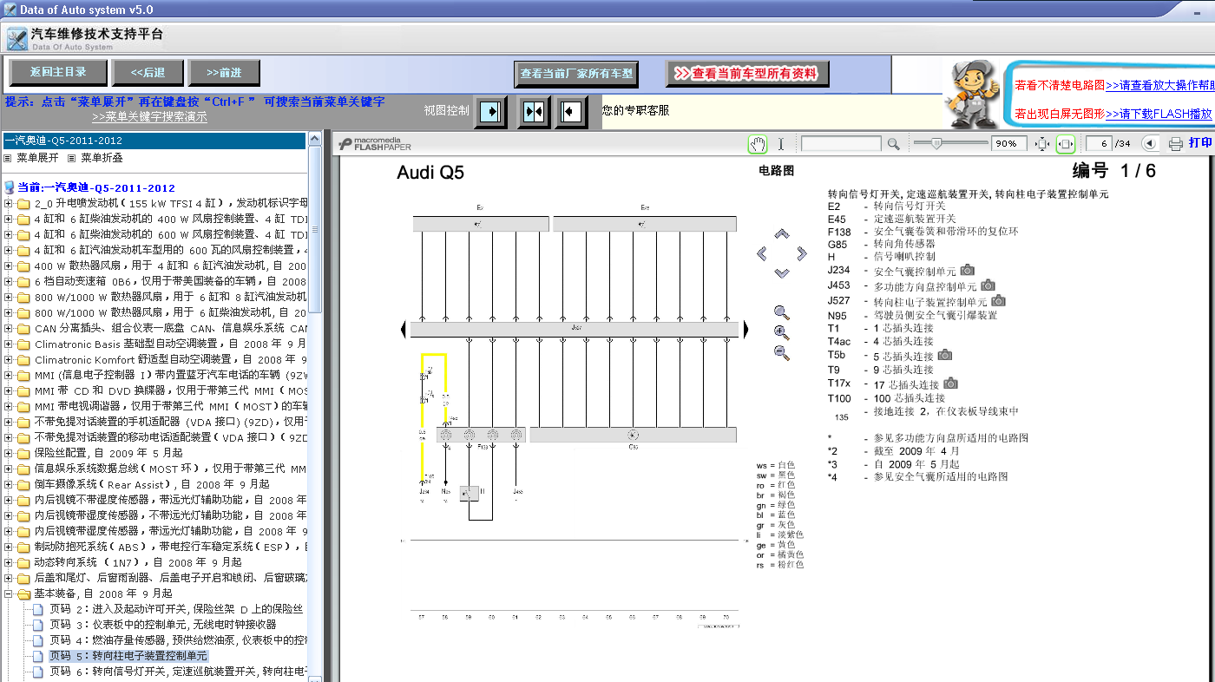Click camera icon next to J453
The height and width of the screenshot is (682, 1215).
tap(988, 285)
